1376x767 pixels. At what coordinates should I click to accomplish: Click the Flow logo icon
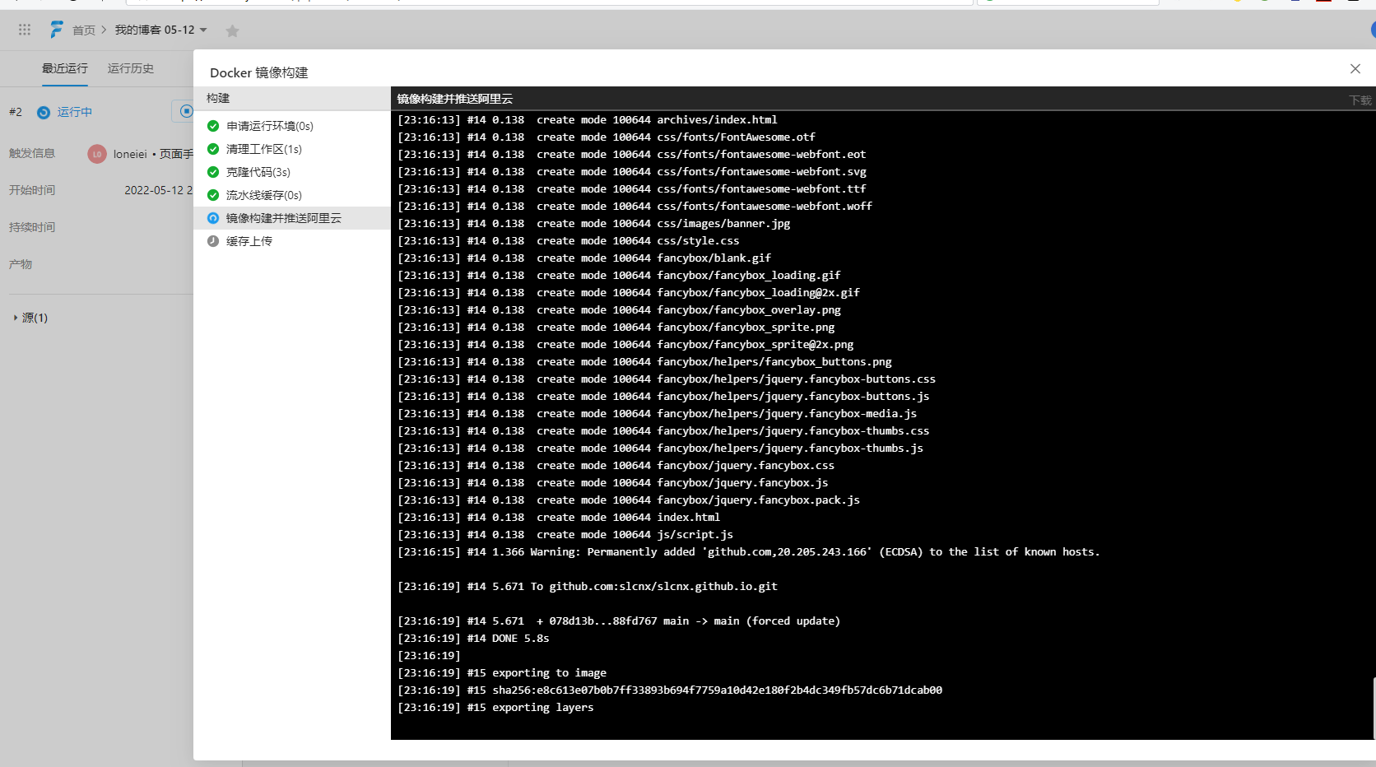pyautogui.click(x=56, y=30)
